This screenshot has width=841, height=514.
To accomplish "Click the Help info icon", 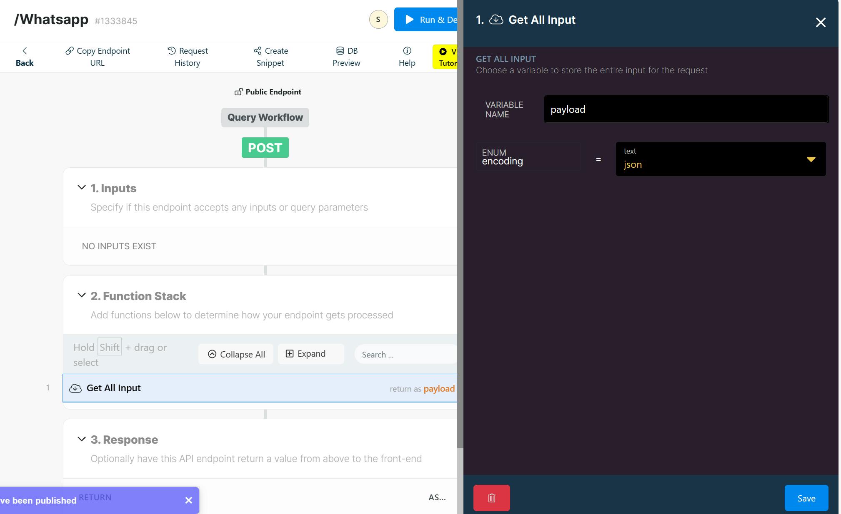I will point(407,51).
